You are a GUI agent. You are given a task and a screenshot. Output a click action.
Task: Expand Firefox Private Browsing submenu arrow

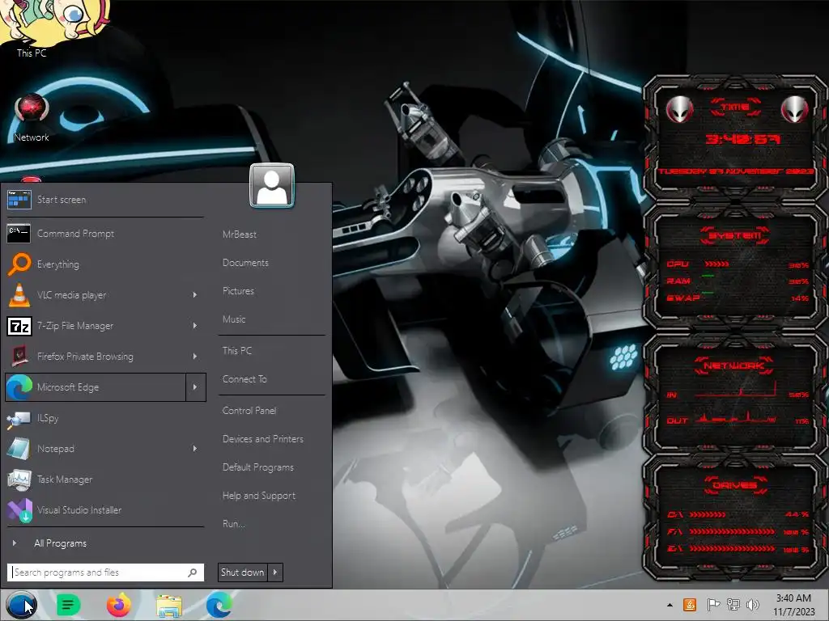195,357
